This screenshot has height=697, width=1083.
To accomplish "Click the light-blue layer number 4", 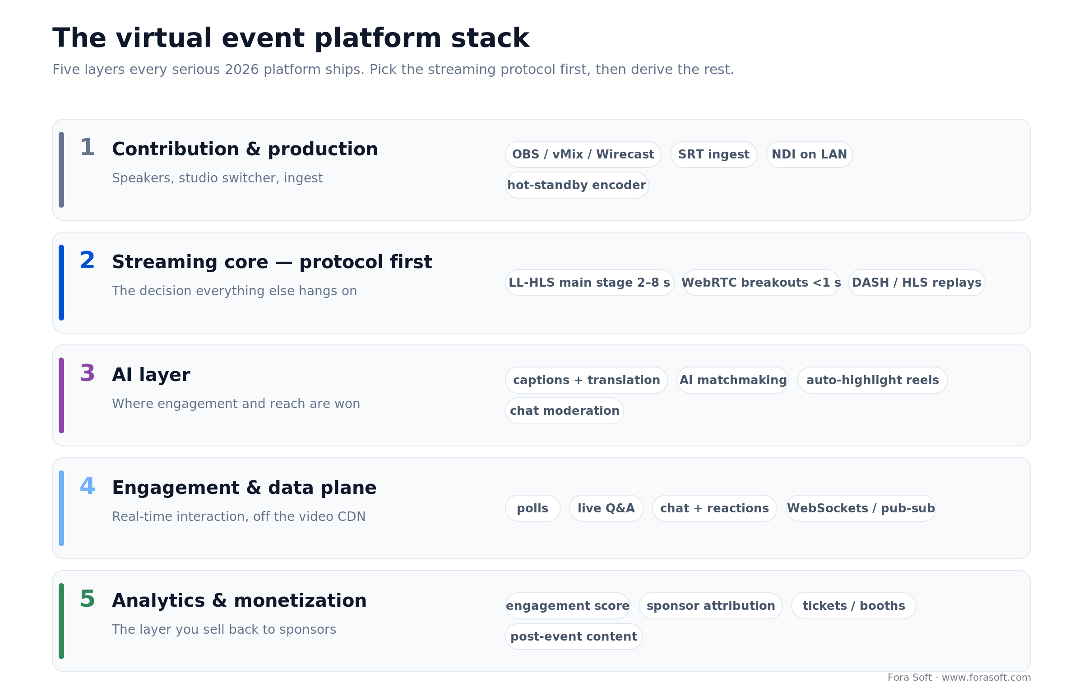I will [x=87, y=486].
